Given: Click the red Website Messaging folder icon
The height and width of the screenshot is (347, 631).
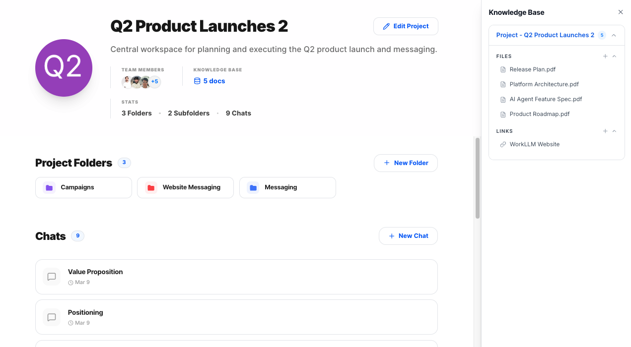Looking at the screenshot, I should coord(151,188).
